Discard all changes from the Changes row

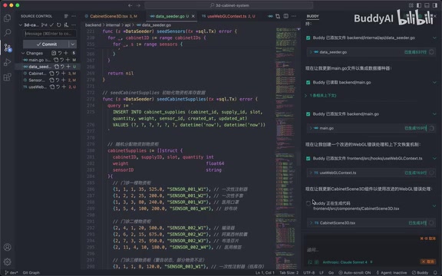[x=60, y=53]
